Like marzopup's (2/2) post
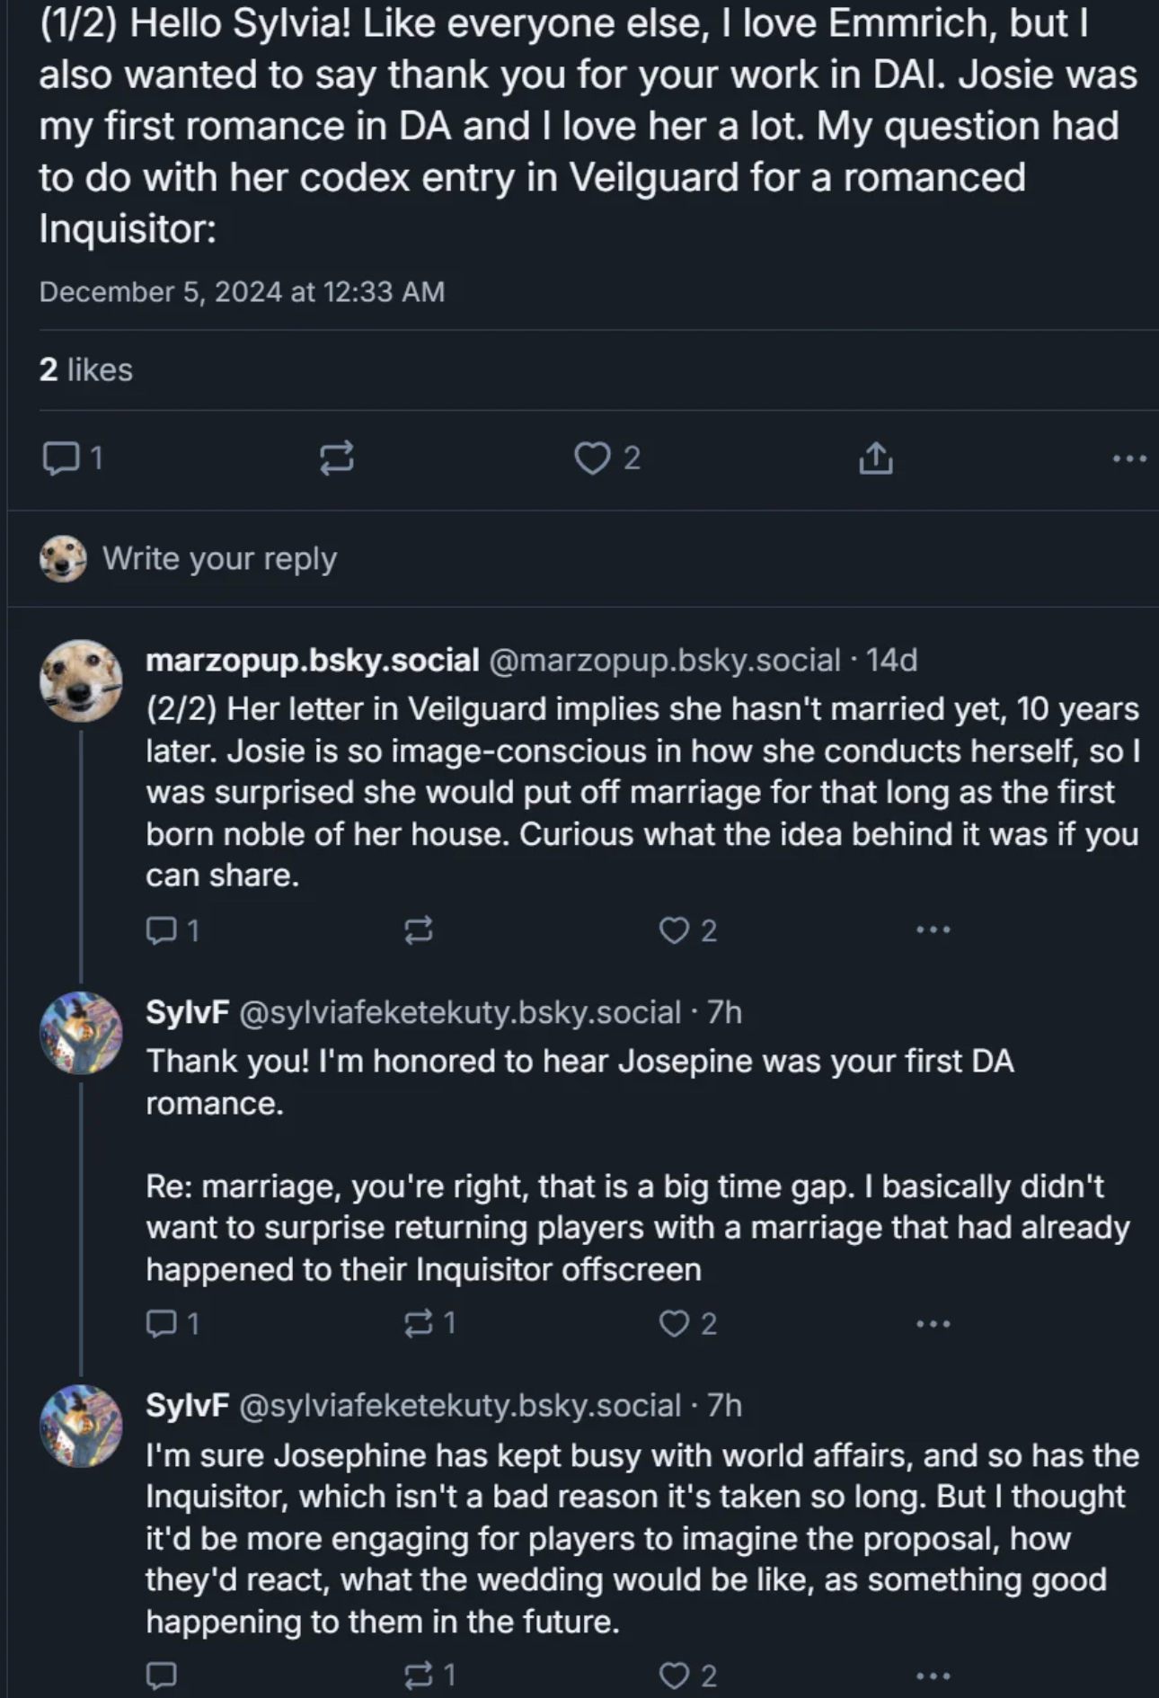Image resolution: width=1159 pixels, height=1698 pixels. tap(674, 929)
